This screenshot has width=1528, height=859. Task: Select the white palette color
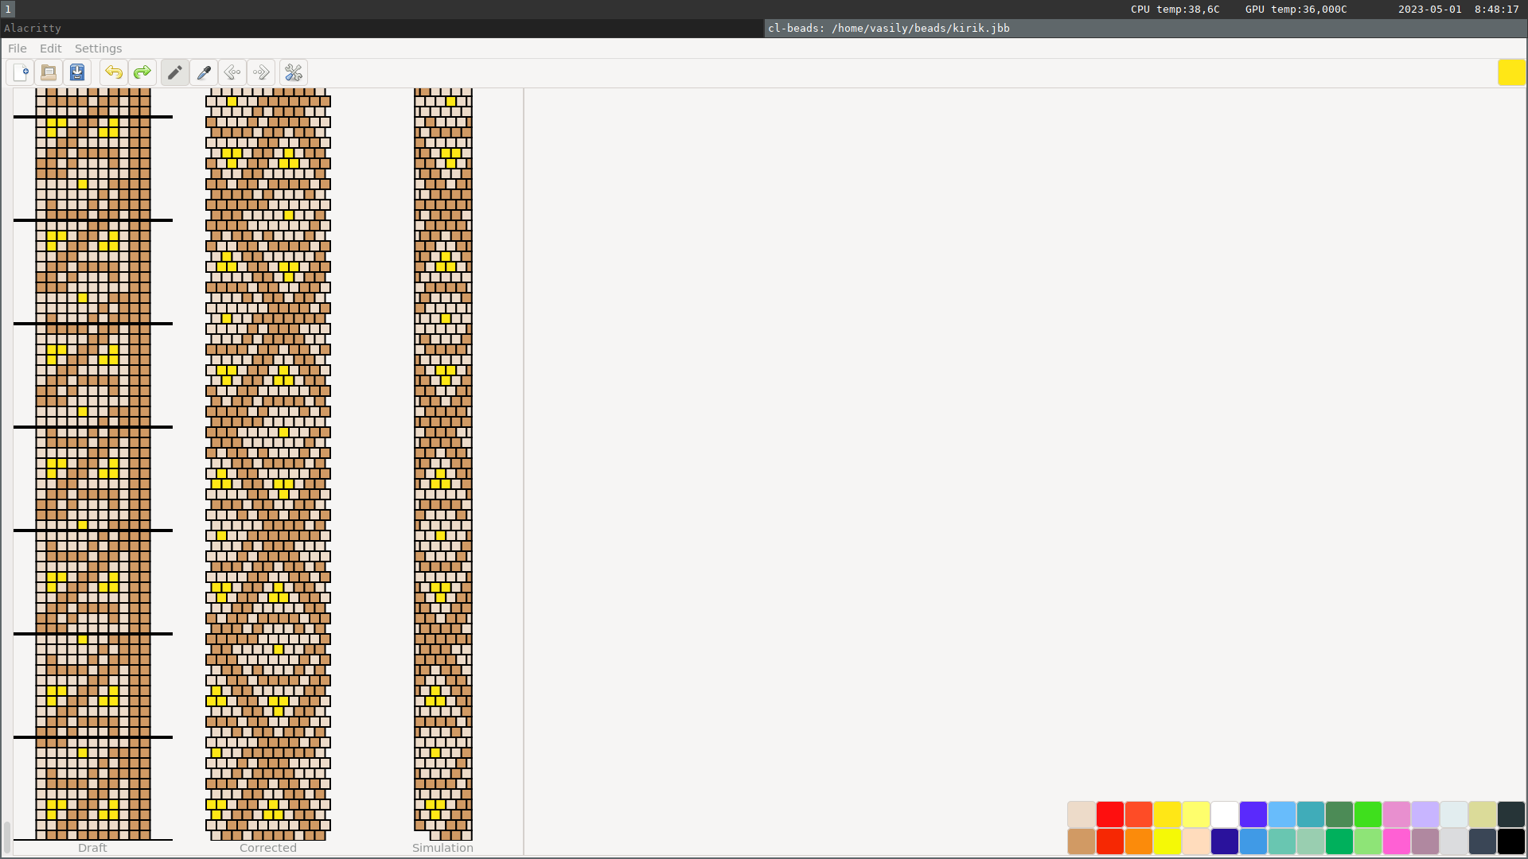click(x=1224, y=814)
